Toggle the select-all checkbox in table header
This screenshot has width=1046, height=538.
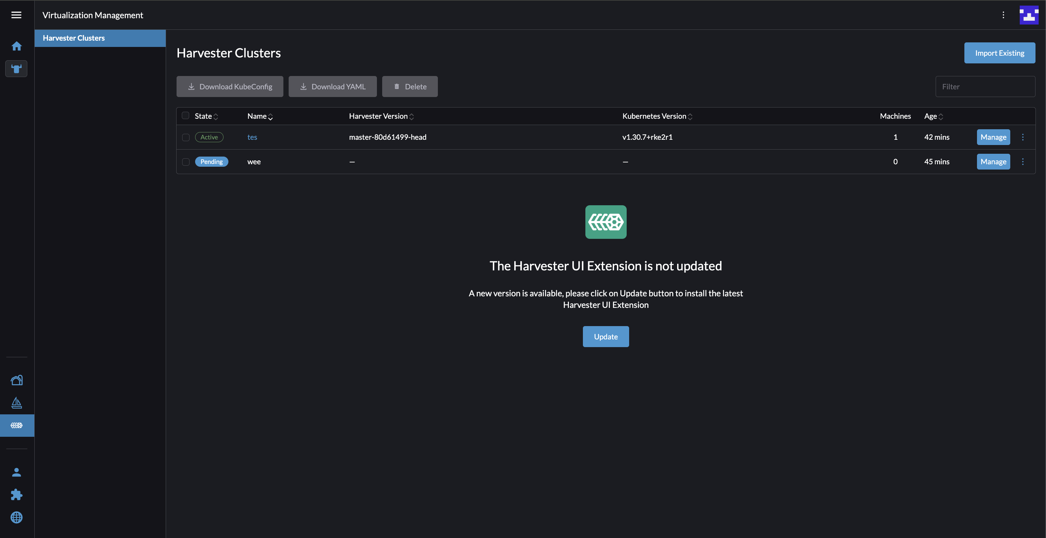click(186, 115)
